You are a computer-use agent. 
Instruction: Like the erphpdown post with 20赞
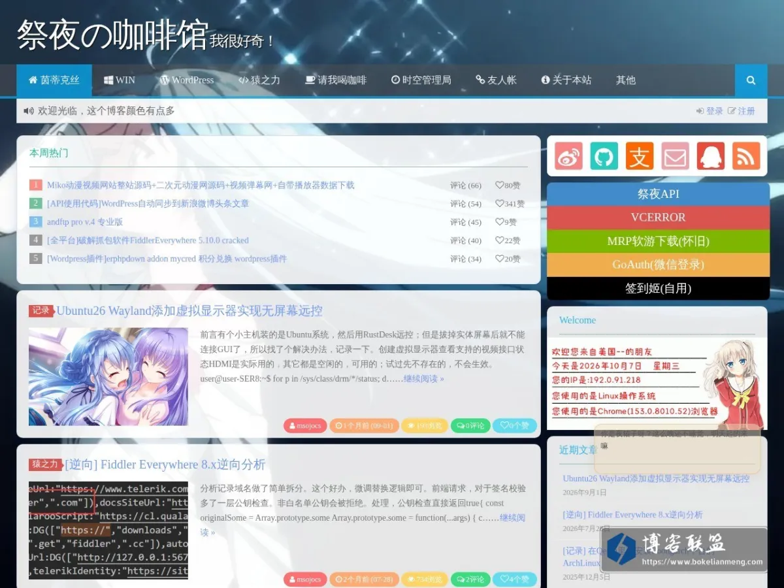tap(508, 259)
